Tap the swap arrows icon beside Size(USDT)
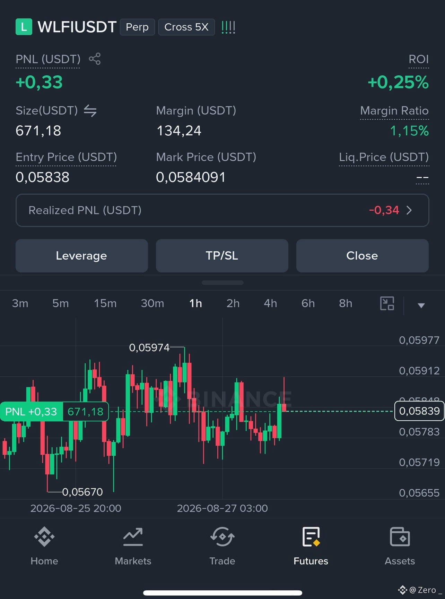This screenshot has width=445, height=599. point(90,111)
